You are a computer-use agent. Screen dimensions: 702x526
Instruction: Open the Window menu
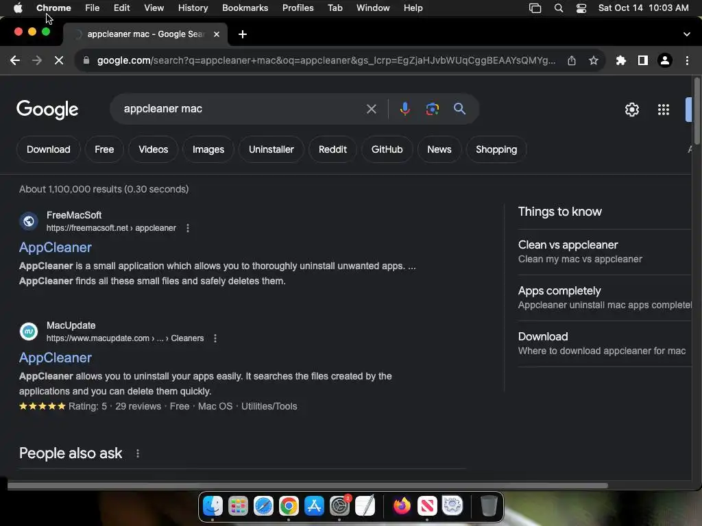[373, 8]
